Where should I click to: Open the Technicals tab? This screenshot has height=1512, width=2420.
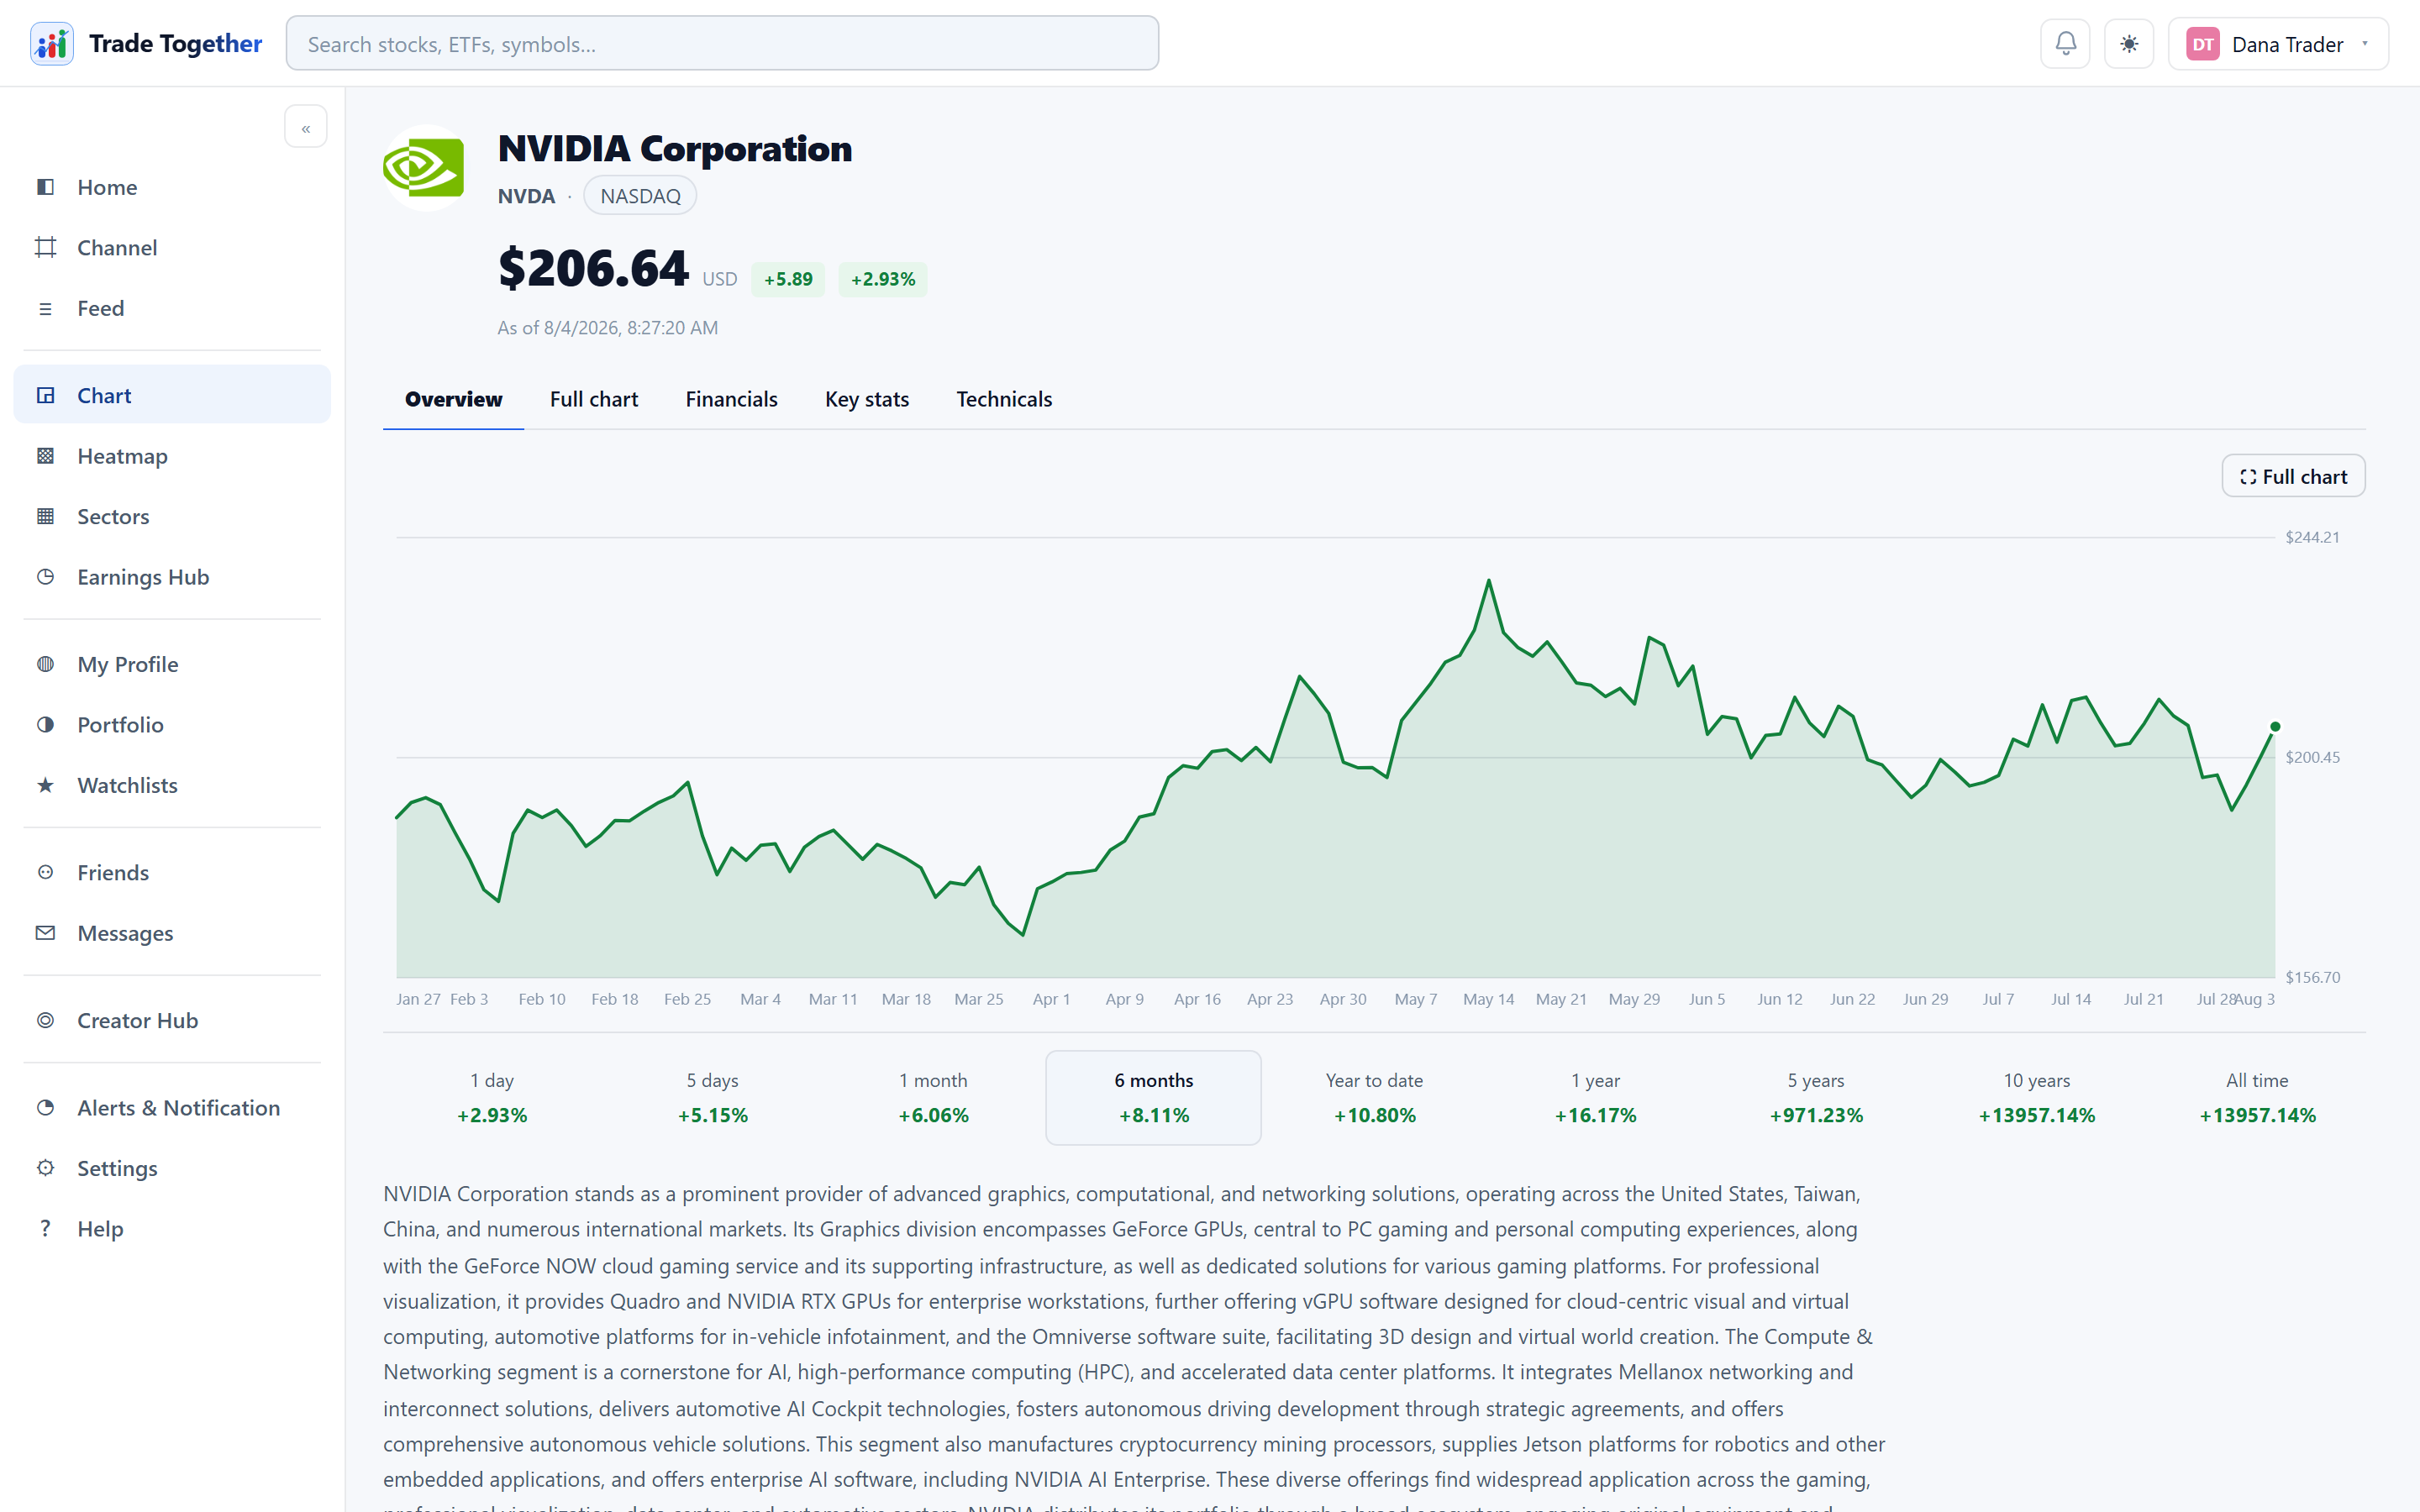[x=1004, y=399]
